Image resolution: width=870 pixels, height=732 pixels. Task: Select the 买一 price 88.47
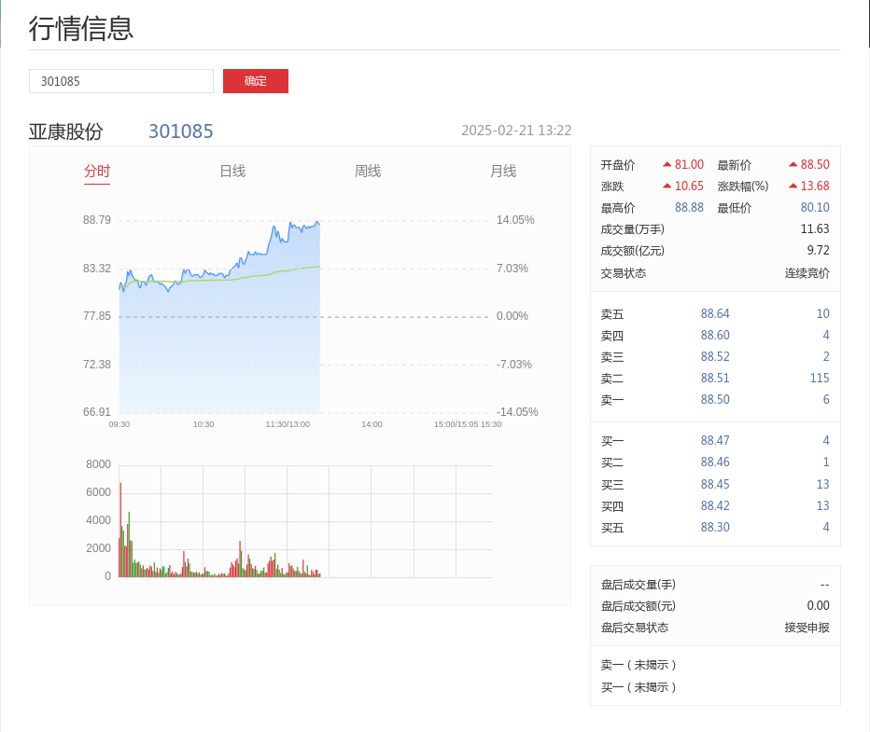[715, 440]
